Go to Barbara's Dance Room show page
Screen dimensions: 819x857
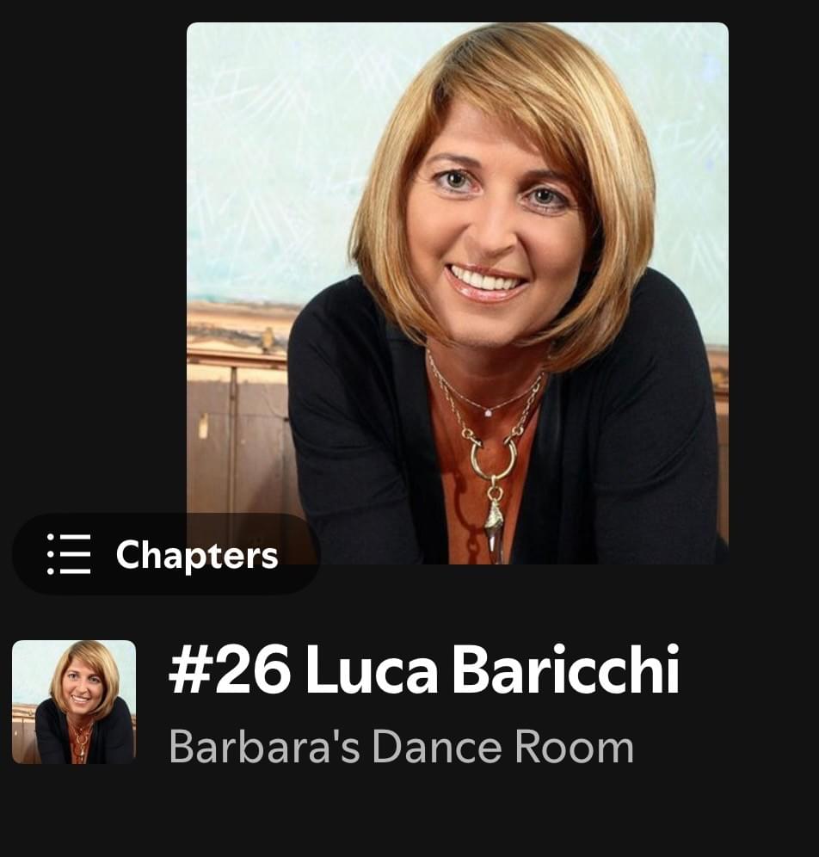401,747
